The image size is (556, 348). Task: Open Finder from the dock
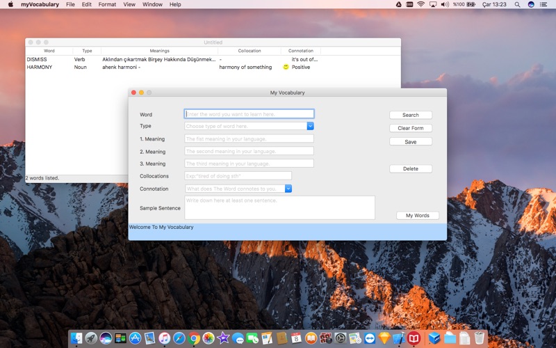76,338
